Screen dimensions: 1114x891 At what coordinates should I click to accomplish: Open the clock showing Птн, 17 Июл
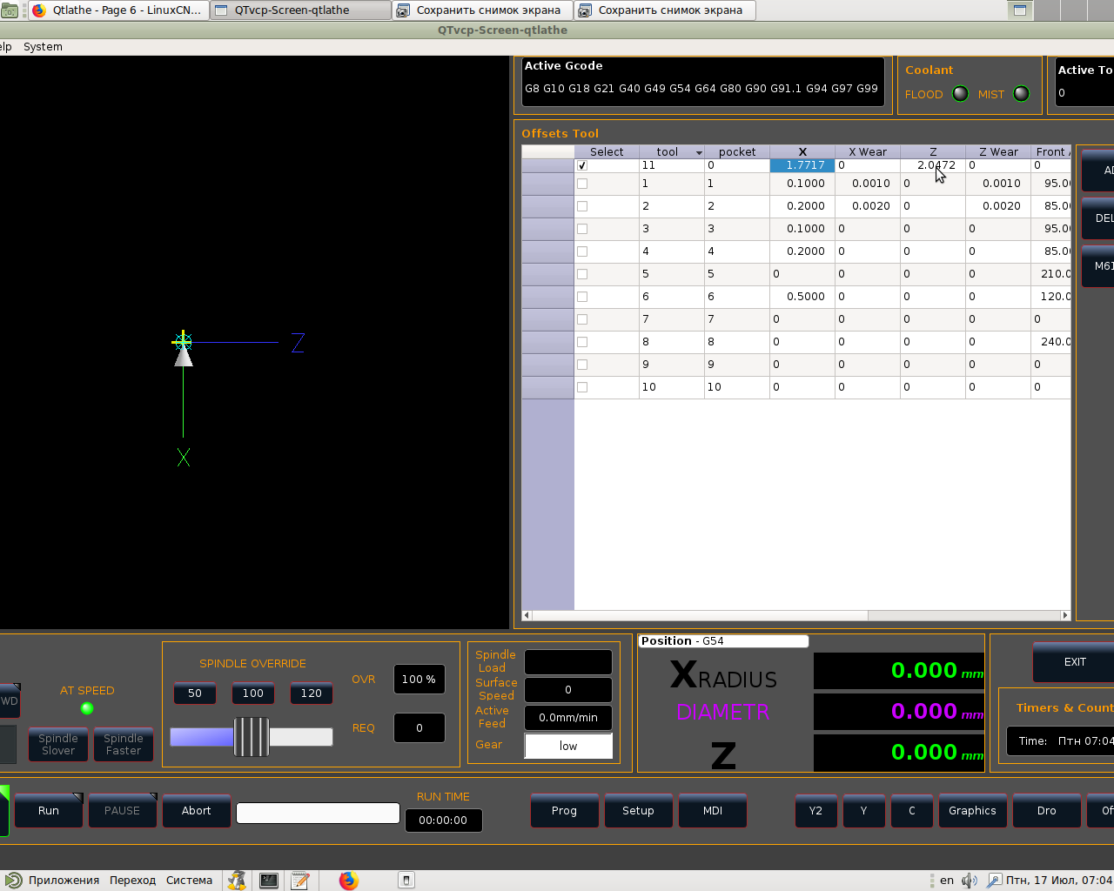coord(1059,881)
